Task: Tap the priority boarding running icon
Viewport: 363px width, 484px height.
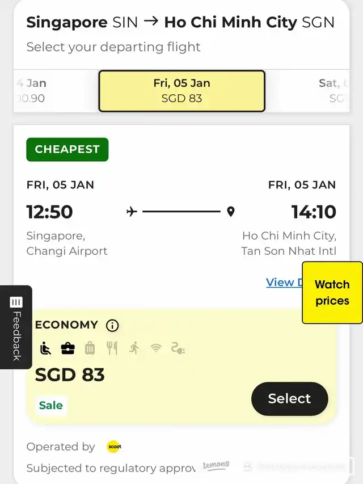Action: coord(134,348)
